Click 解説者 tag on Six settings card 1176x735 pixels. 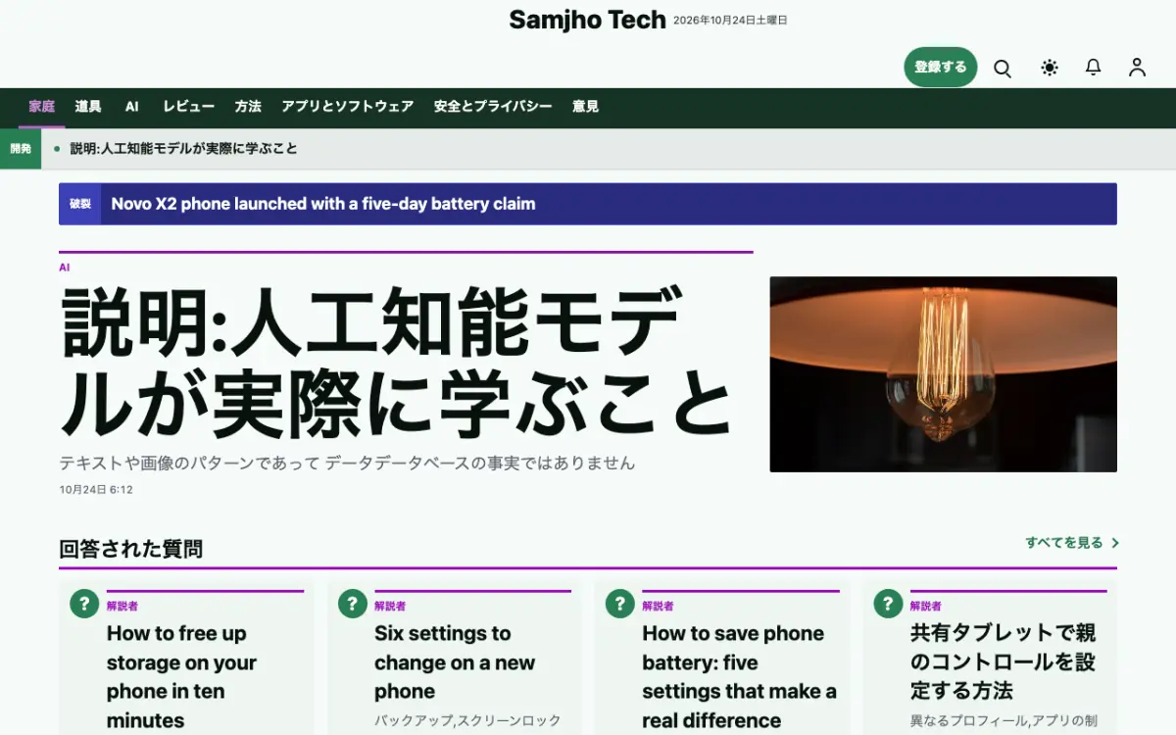[390, 606]
